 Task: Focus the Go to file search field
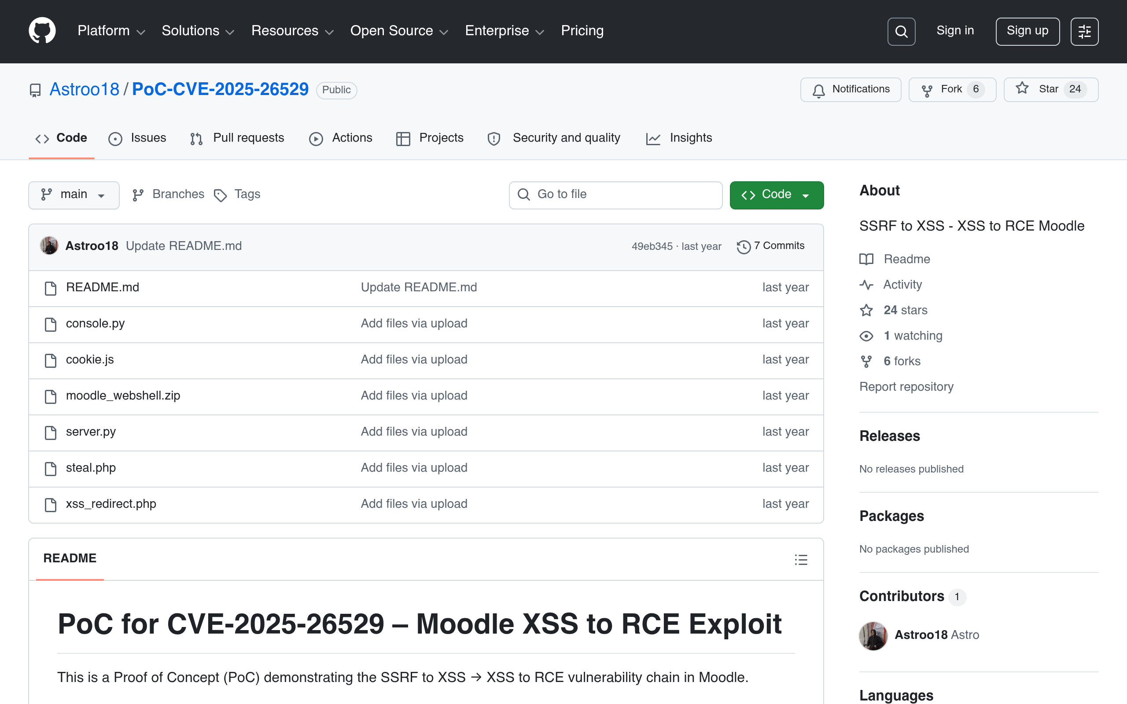tap(615, 195)
